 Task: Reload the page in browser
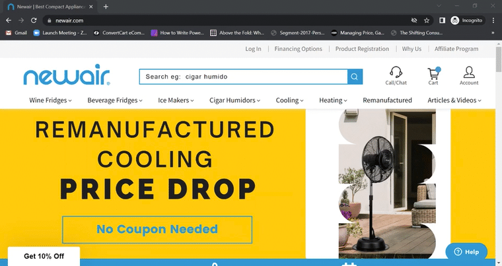pyautogui.click(x=34, y=20)
